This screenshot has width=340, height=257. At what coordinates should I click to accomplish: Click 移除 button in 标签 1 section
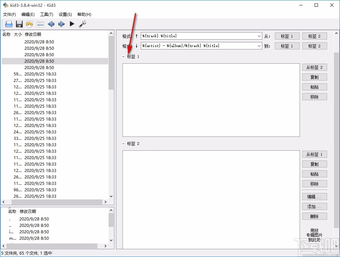(315, 97)
